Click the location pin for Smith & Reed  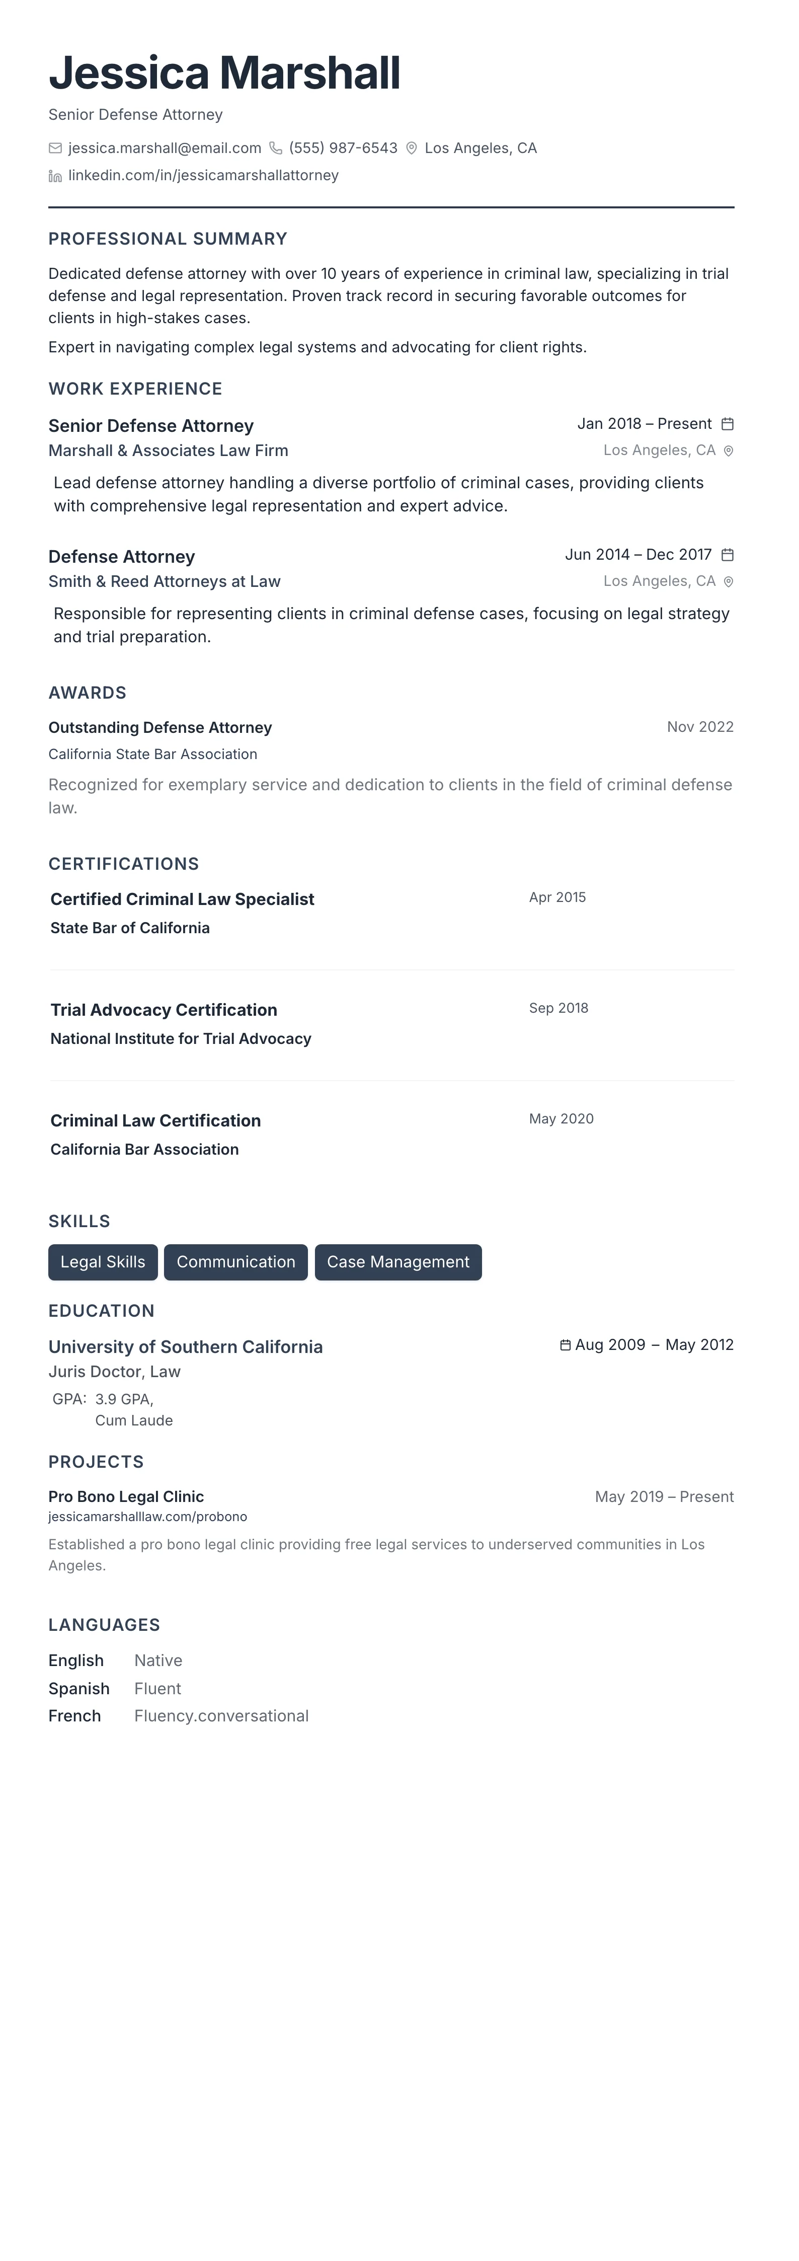(x=728, y=582)
